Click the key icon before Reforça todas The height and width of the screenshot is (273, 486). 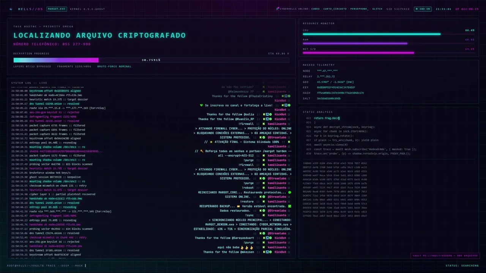202,151
